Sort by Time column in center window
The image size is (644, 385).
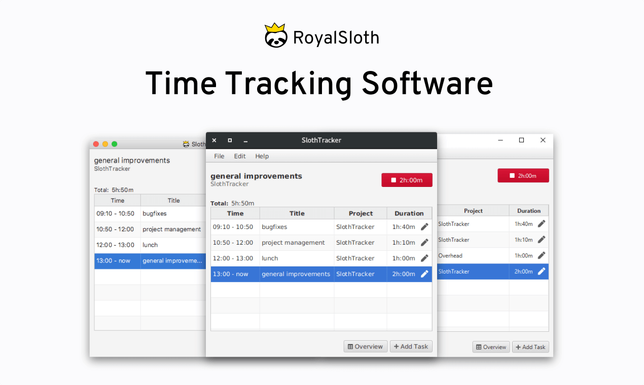[x=235, y=213]
